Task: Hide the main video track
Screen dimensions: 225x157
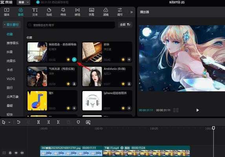Action: (x=16, y=153)
